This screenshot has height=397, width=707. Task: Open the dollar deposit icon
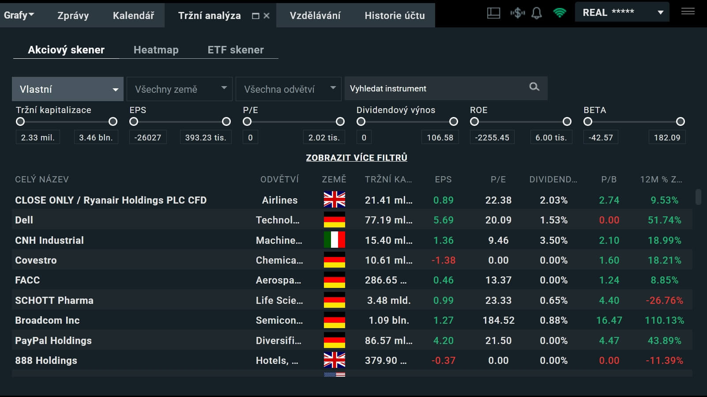pyautogui.click(x=517, y=13)
